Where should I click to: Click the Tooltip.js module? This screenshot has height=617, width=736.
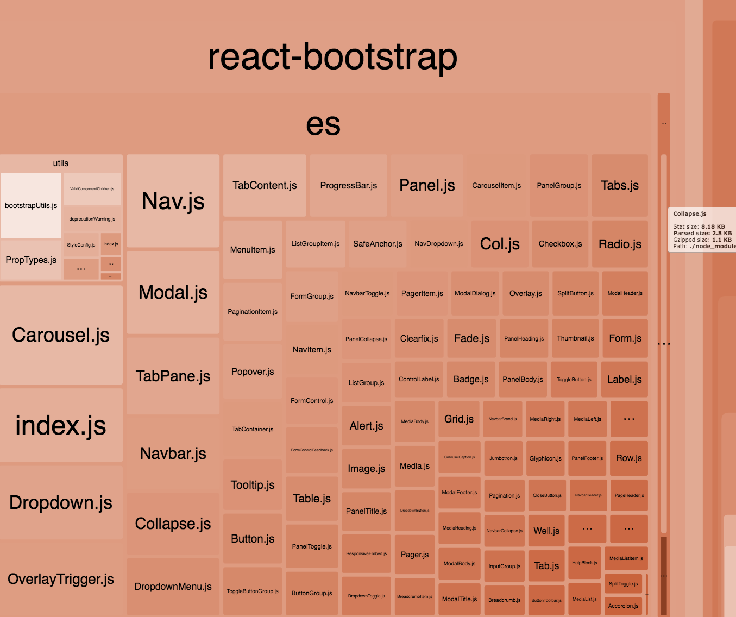[253, 485]
